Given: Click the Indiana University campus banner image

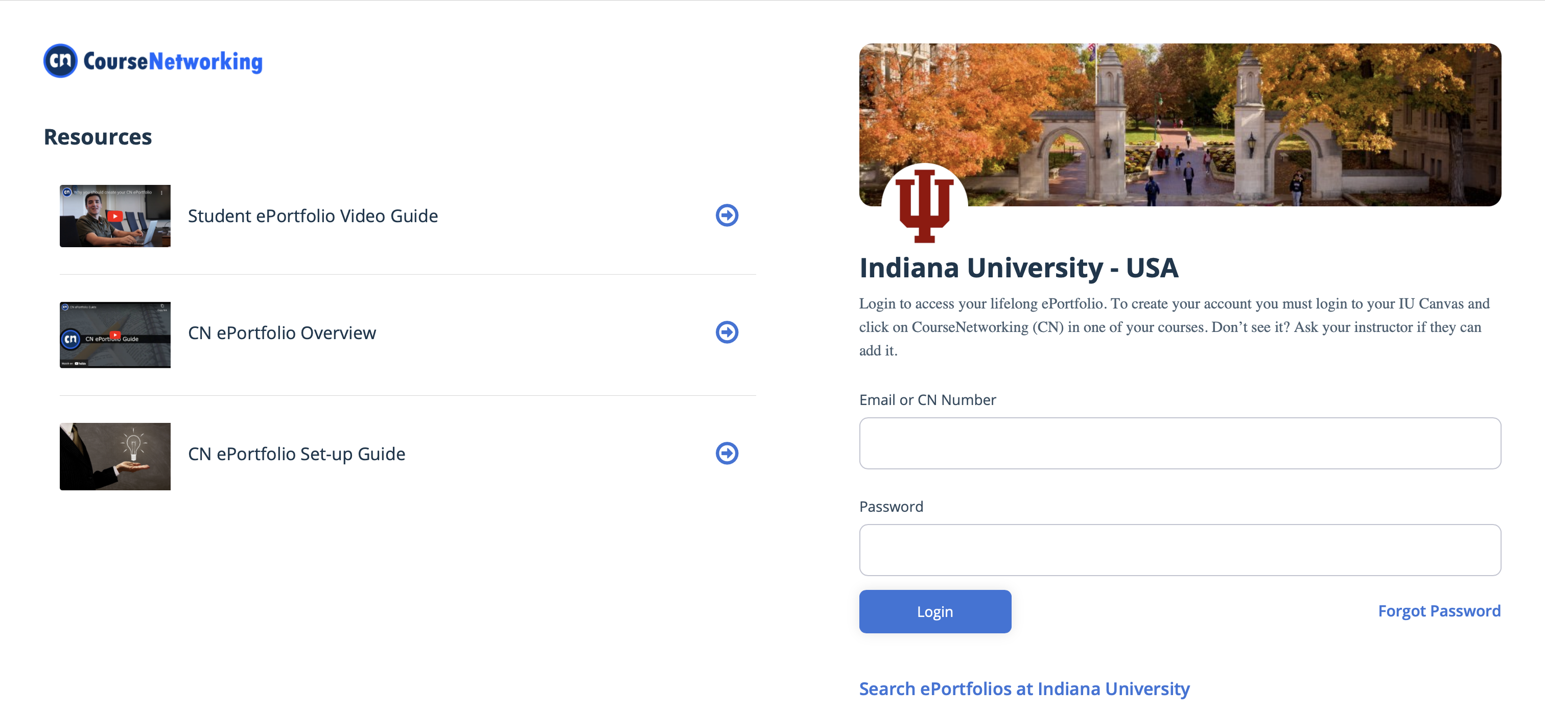Looking at the screenshot, I should coord(1180,125).
